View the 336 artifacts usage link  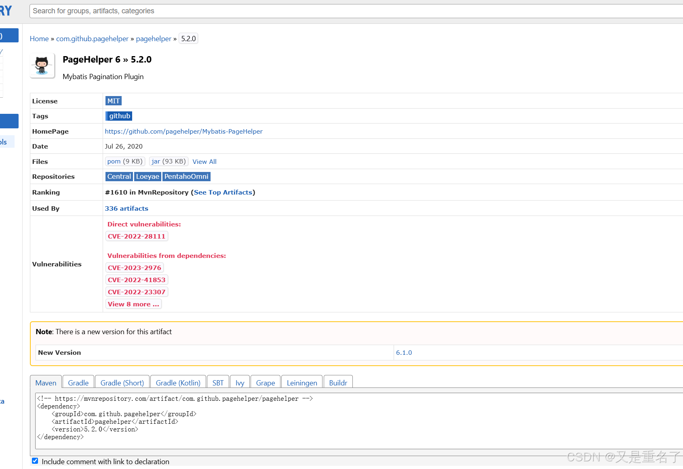coord(126,208)
